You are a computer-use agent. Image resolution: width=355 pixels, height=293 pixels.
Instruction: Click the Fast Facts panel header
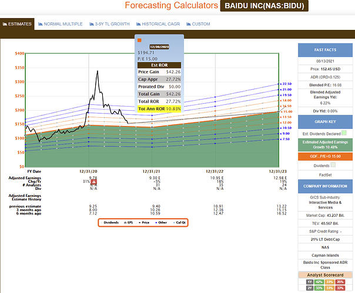click(325, 50)
